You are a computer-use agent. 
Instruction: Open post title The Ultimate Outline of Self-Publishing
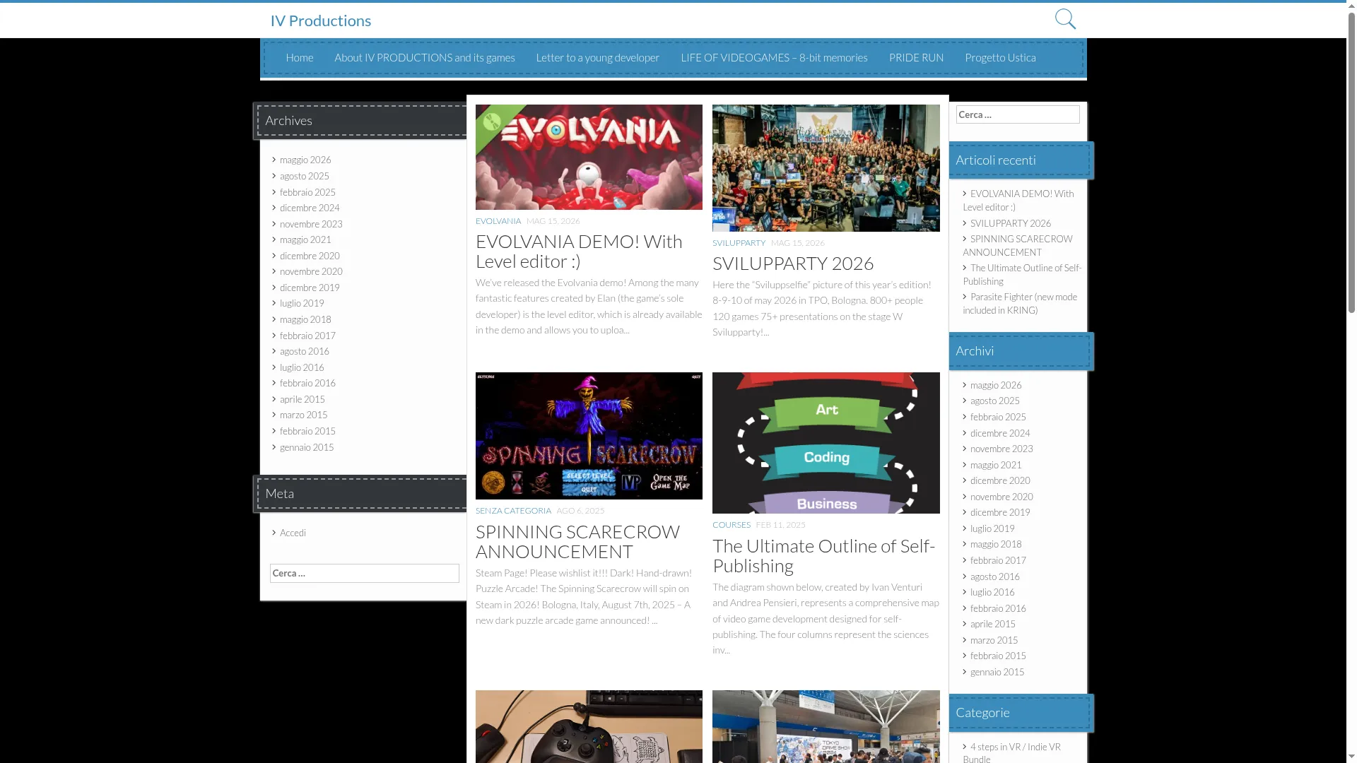pos(823,555)
